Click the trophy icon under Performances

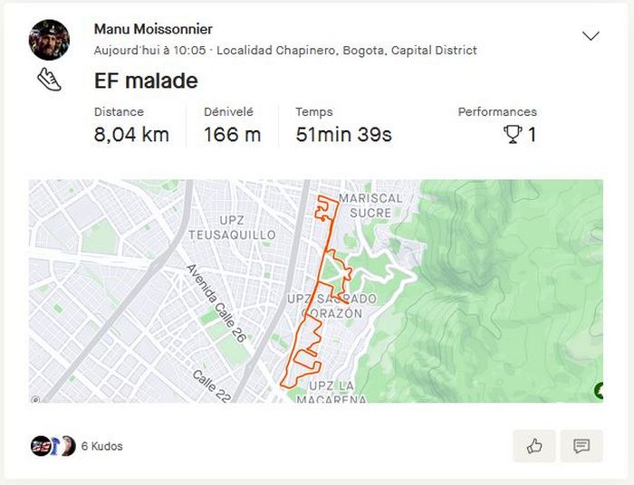pos(513,135)
